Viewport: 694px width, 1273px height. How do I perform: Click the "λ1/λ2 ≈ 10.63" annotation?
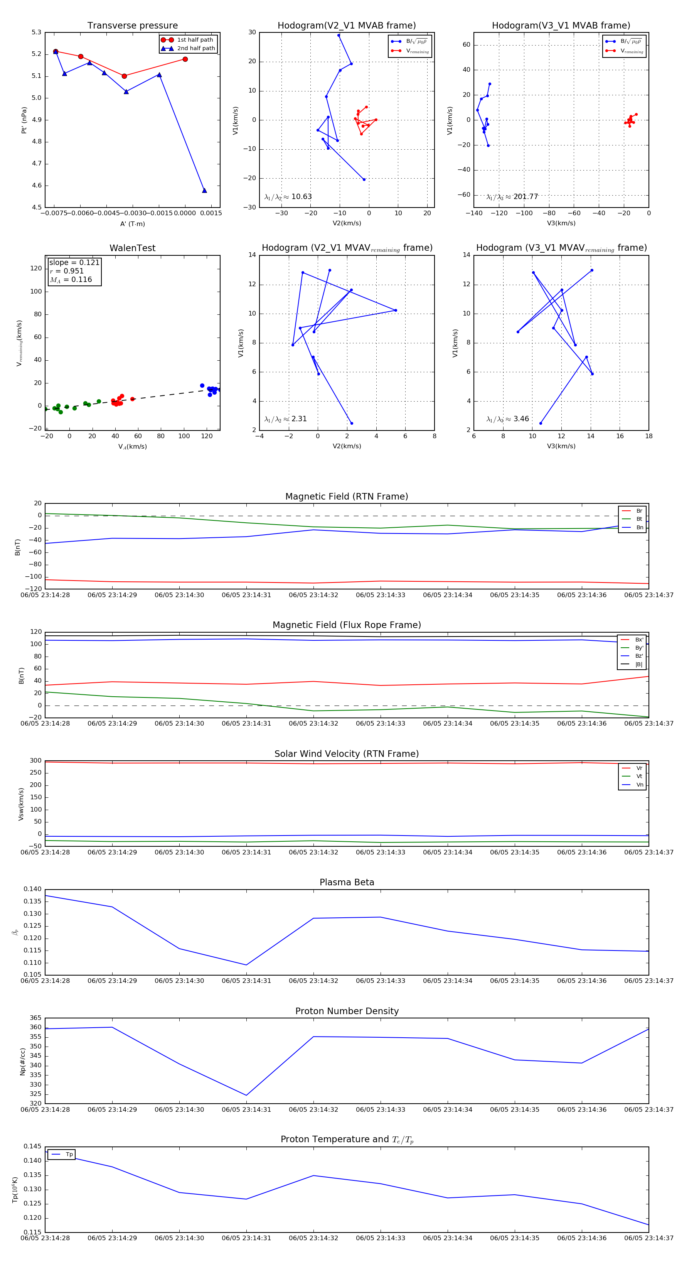point(288,197)
